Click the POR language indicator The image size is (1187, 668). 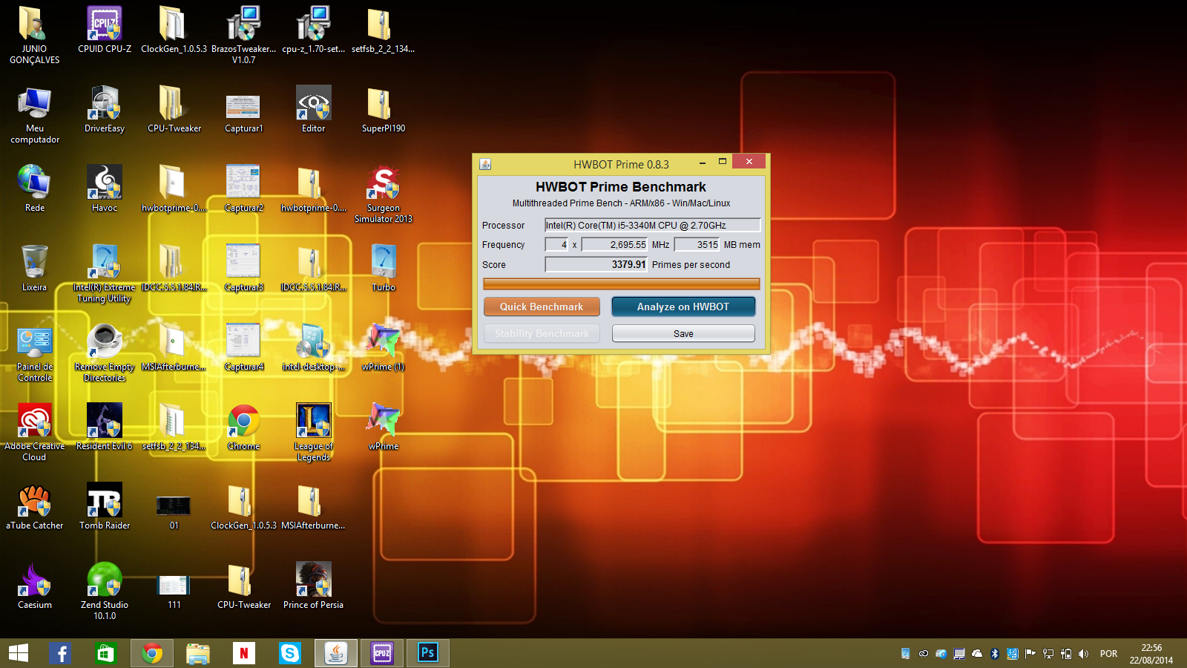1108,654
